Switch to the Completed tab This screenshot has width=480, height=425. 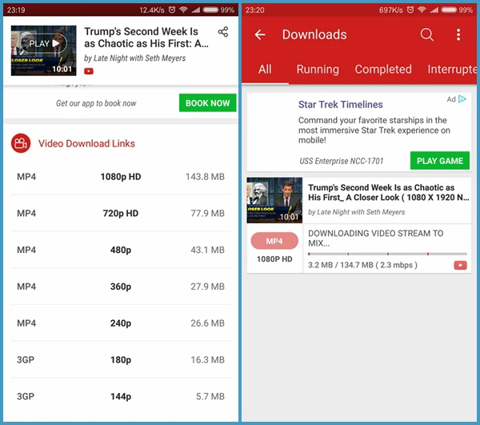tap(383, 70)
